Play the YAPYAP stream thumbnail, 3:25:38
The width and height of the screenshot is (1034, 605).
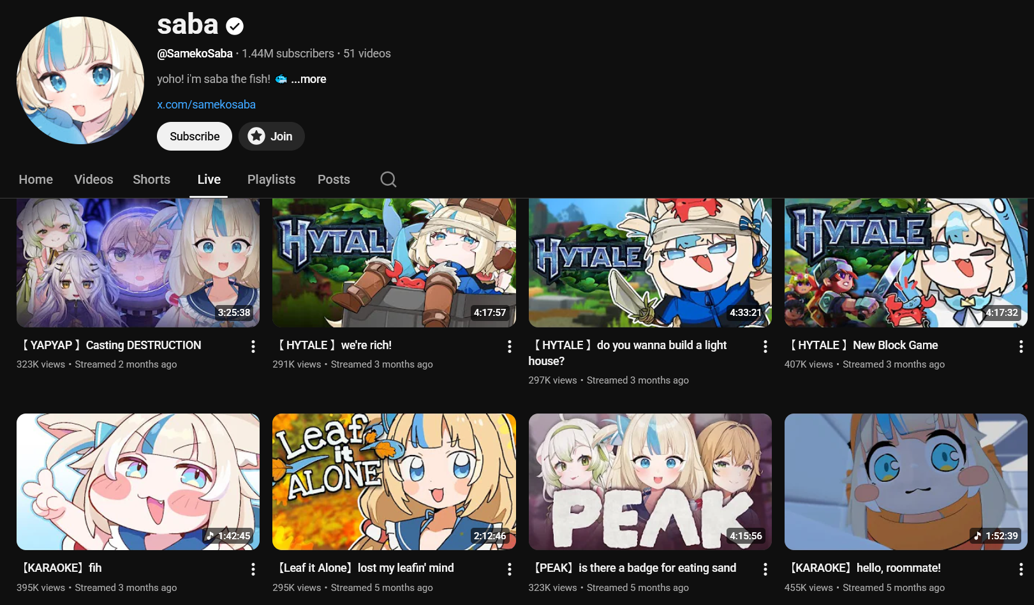point(138,263)
